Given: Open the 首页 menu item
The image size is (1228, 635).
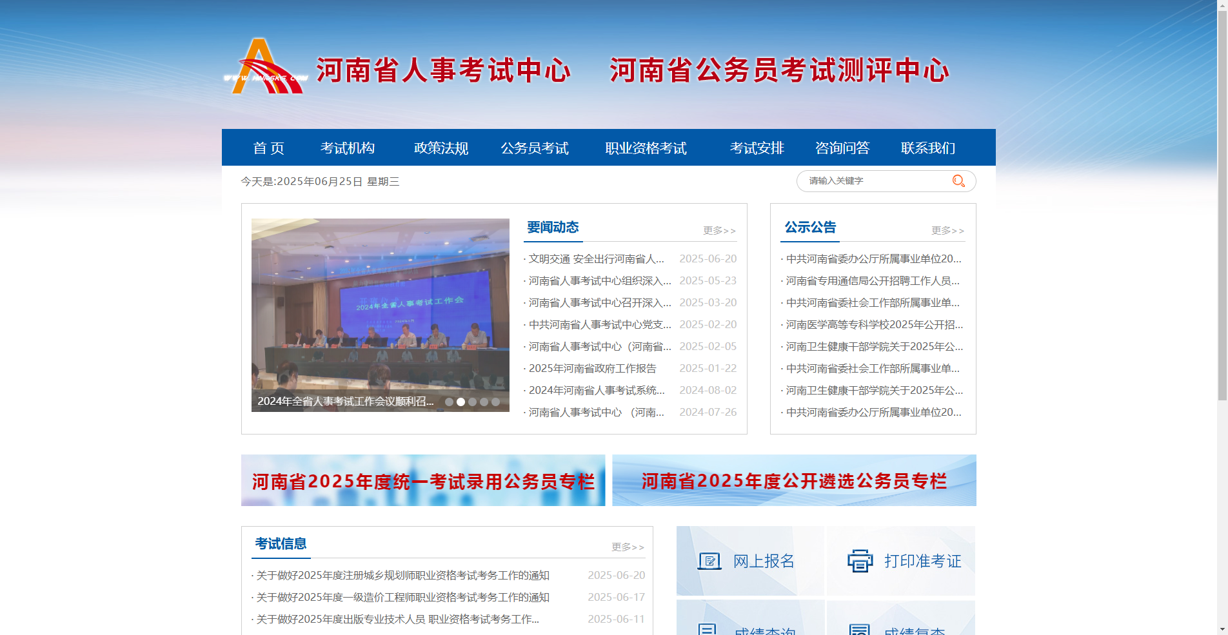Looking at the screenshot, I should coord(270,148).
